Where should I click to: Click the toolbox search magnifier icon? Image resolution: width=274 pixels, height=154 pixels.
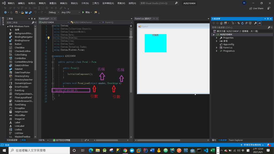33,22
